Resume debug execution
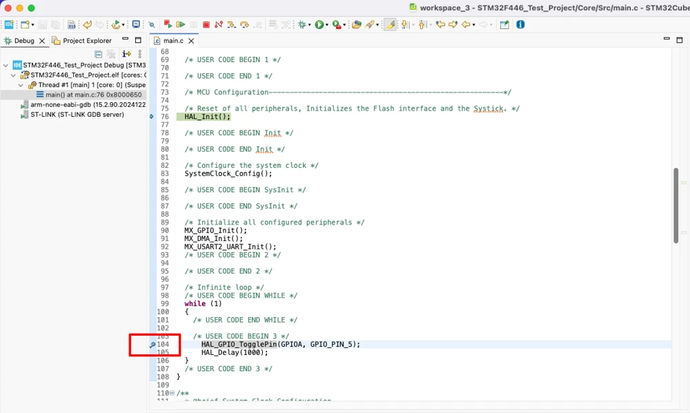Viewport: 690px width, 413px height. [180, 25]
